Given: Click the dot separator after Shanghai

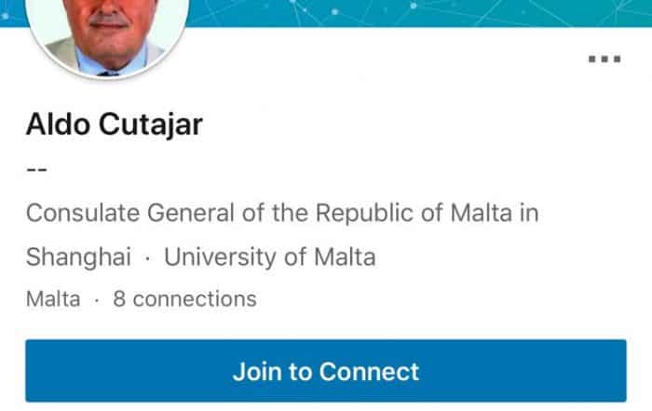Looking at the screenshot, I should click(148, 257).
